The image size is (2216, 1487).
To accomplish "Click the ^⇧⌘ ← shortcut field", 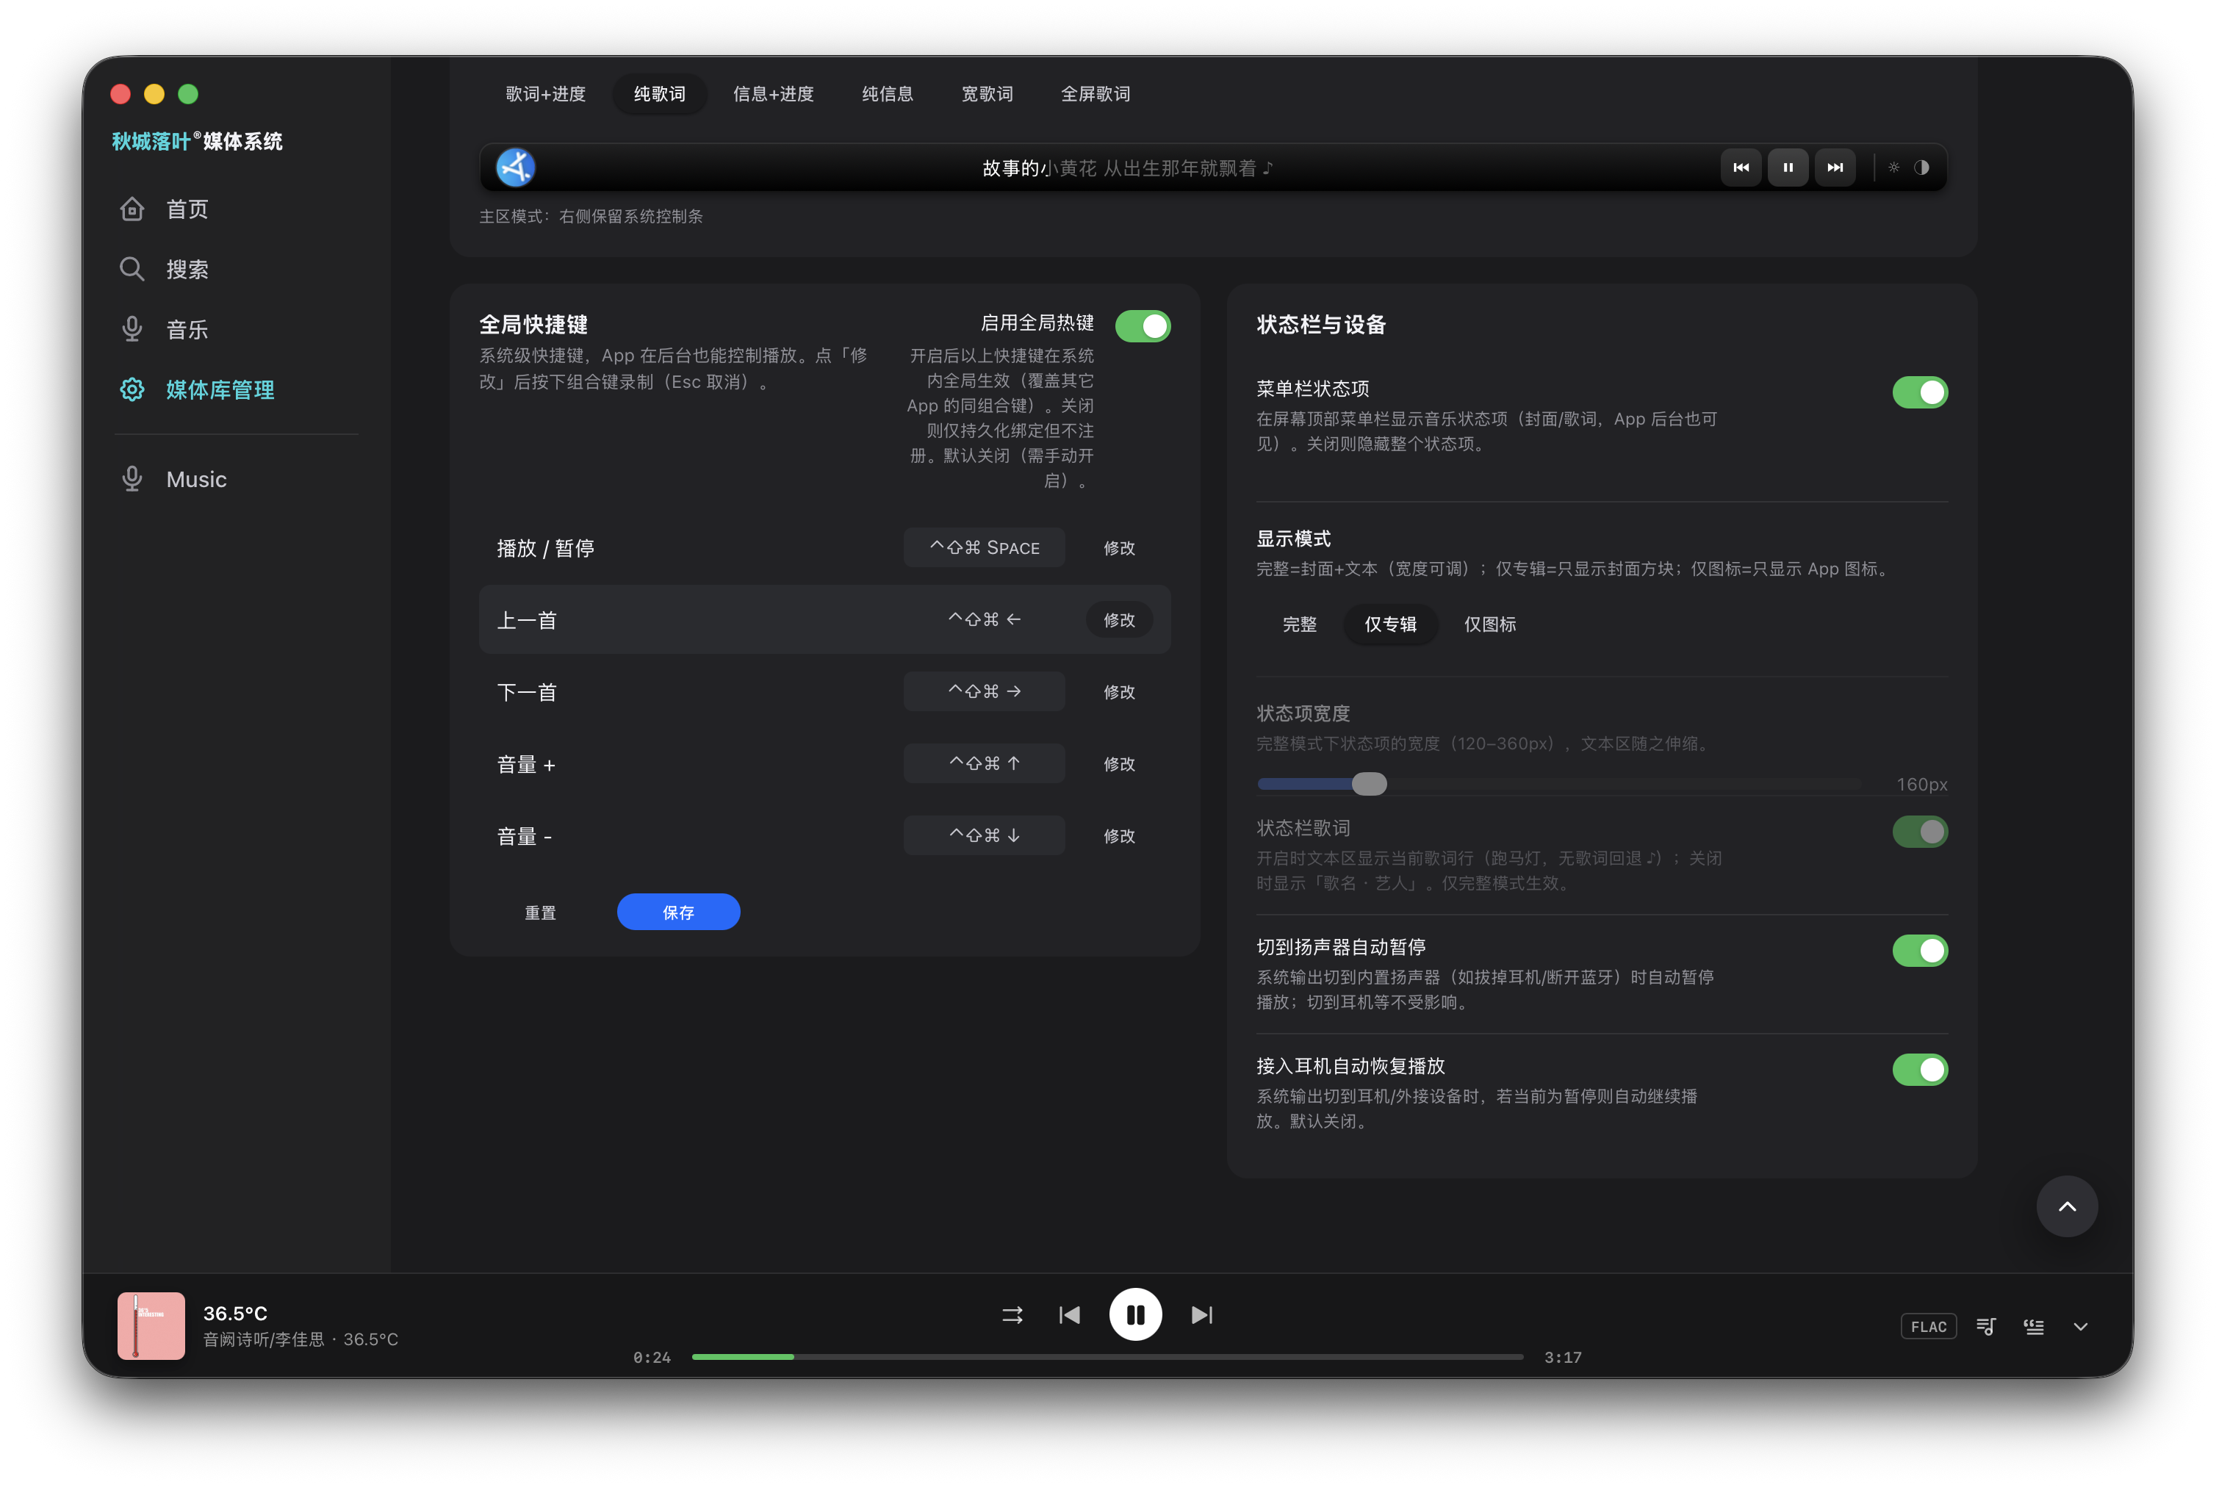I will coord(983,619).
